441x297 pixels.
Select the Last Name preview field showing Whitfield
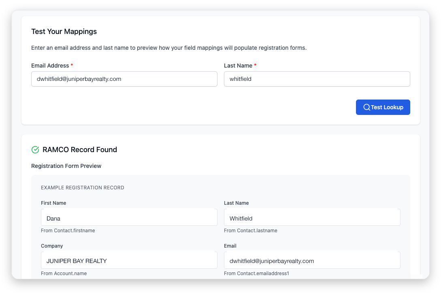click(x=312, y=217)
